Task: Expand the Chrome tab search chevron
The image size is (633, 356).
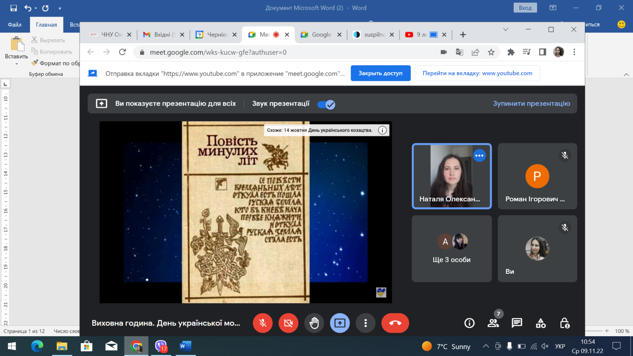Action: click(x=506, y=29)
